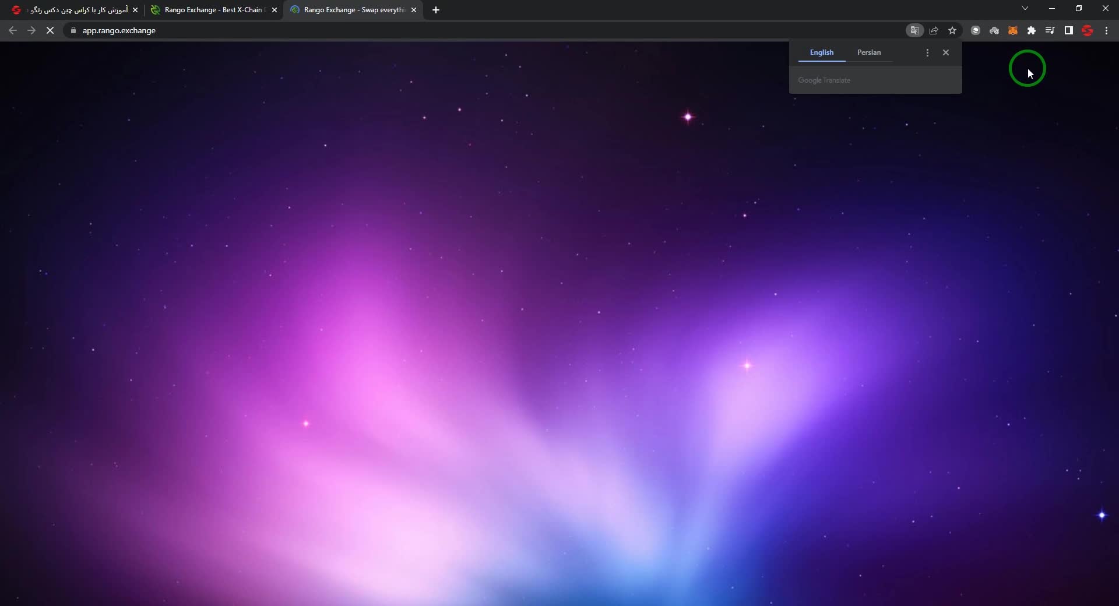The height and width of the screenshot is (606, 1119).
Task: Open a new browser tab
Action: 436,10
